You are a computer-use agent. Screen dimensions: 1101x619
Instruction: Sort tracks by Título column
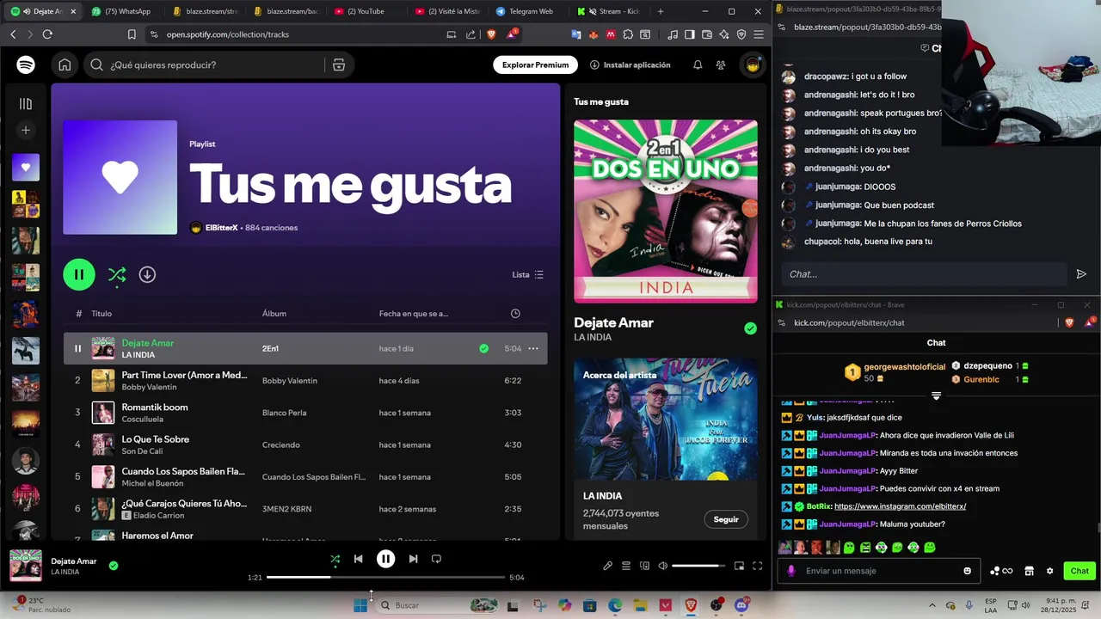101,313
